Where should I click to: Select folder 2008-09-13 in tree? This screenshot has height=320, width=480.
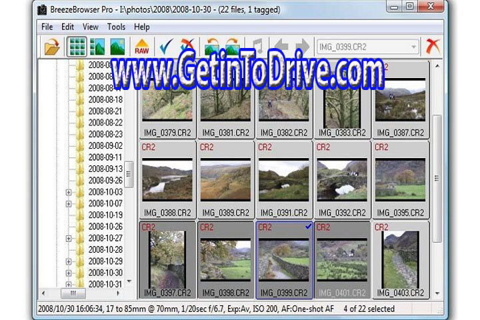(x=105, y=169)
